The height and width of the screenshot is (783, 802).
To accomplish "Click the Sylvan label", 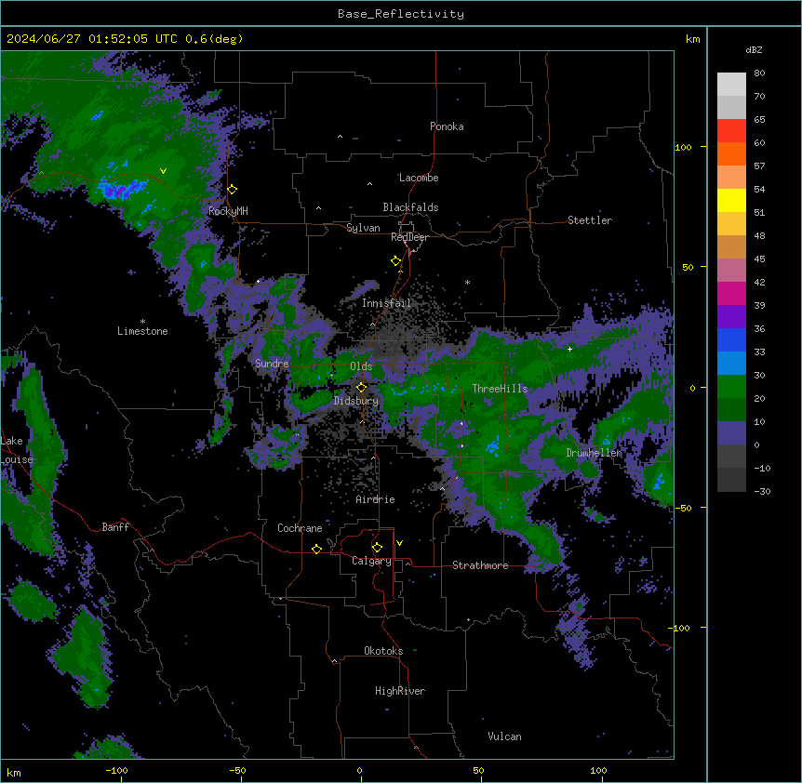I will [x=363, y=228].
